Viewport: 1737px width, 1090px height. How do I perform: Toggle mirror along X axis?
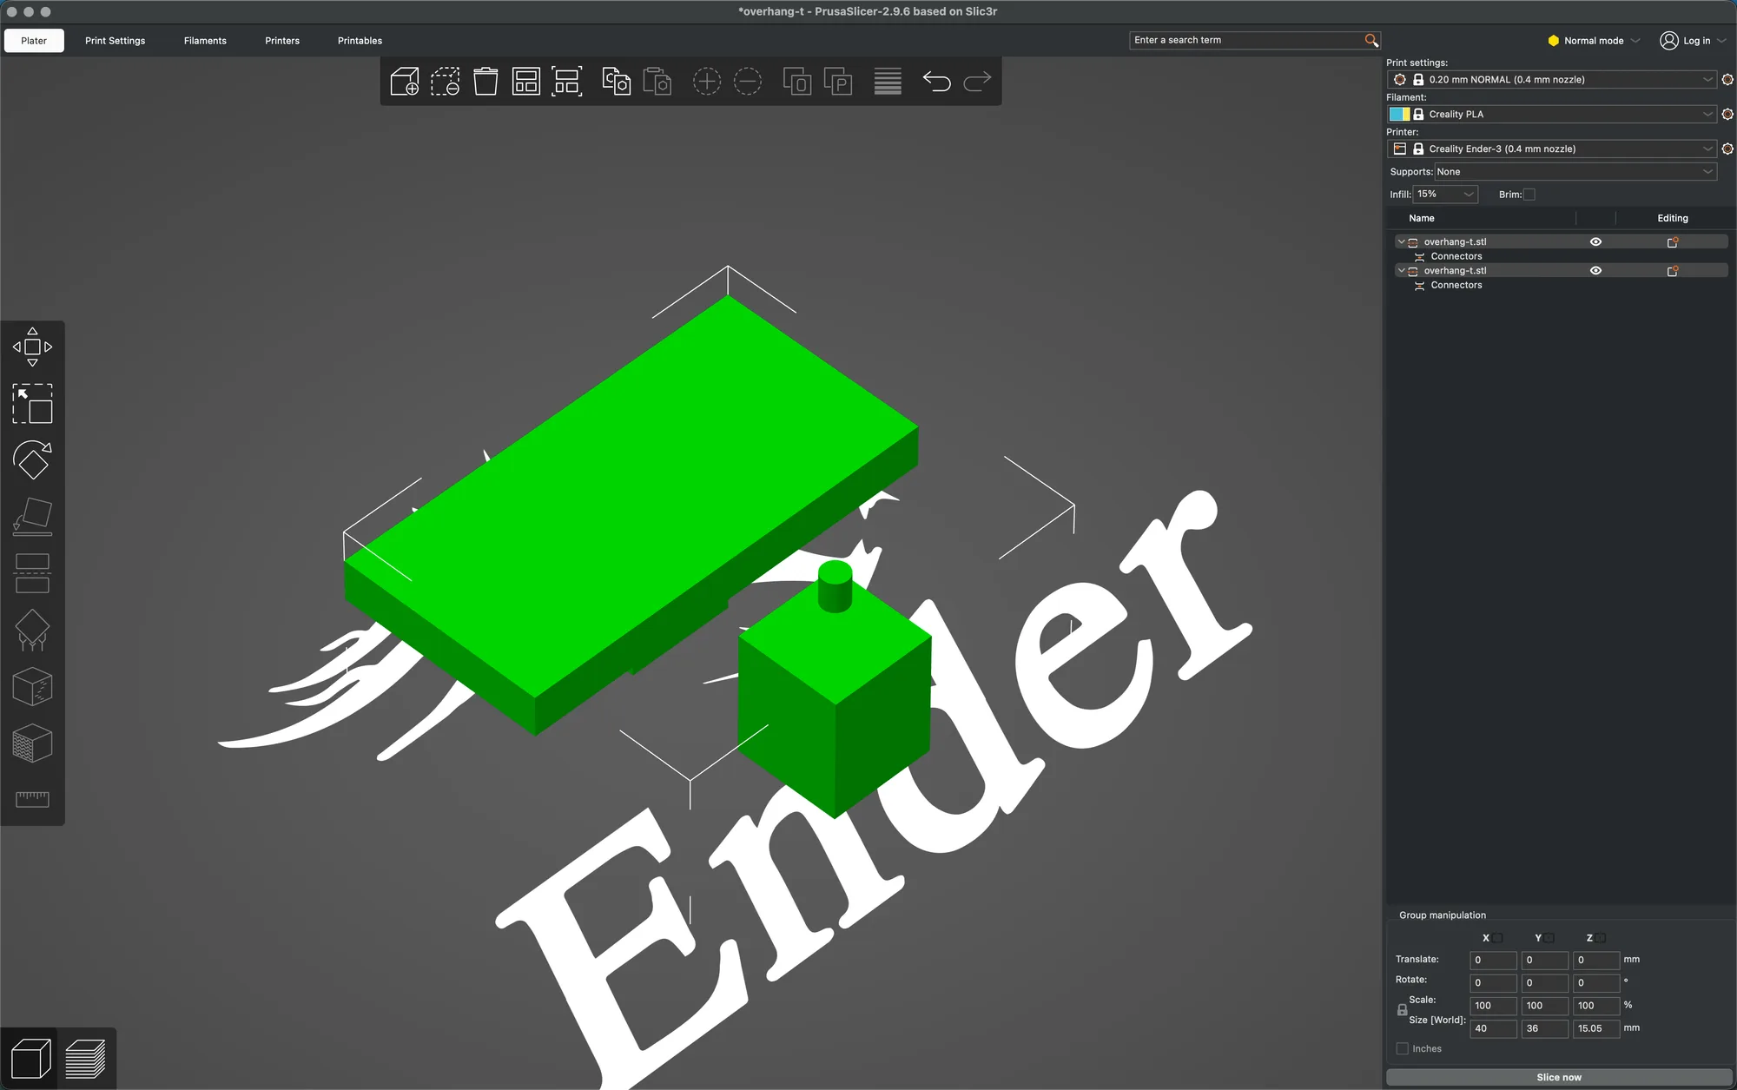[1497, 938]
